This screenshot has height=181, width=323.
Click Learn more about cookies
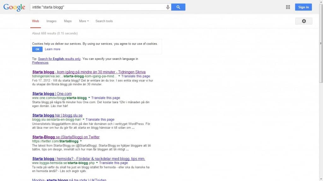(53, 49)
